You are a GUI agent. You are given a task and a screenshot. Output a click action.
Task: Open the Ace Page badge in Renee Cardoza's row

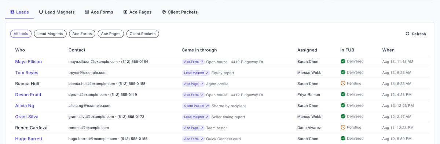[193, 128]
